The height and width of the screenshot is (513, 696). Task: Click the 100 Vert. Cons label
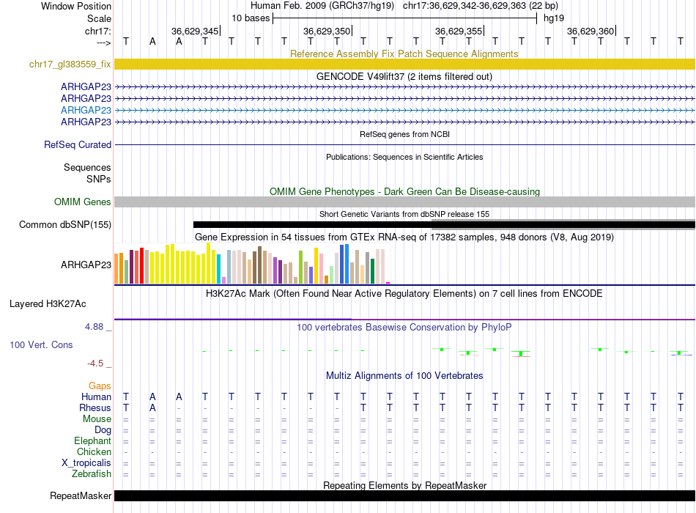42,344
